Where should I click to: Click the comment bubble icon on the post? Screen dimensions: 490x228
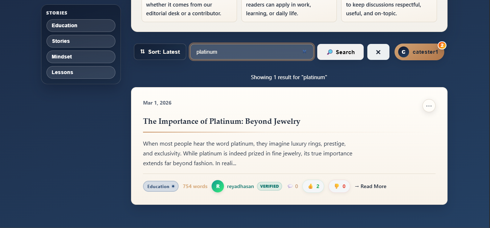point(290,186)
